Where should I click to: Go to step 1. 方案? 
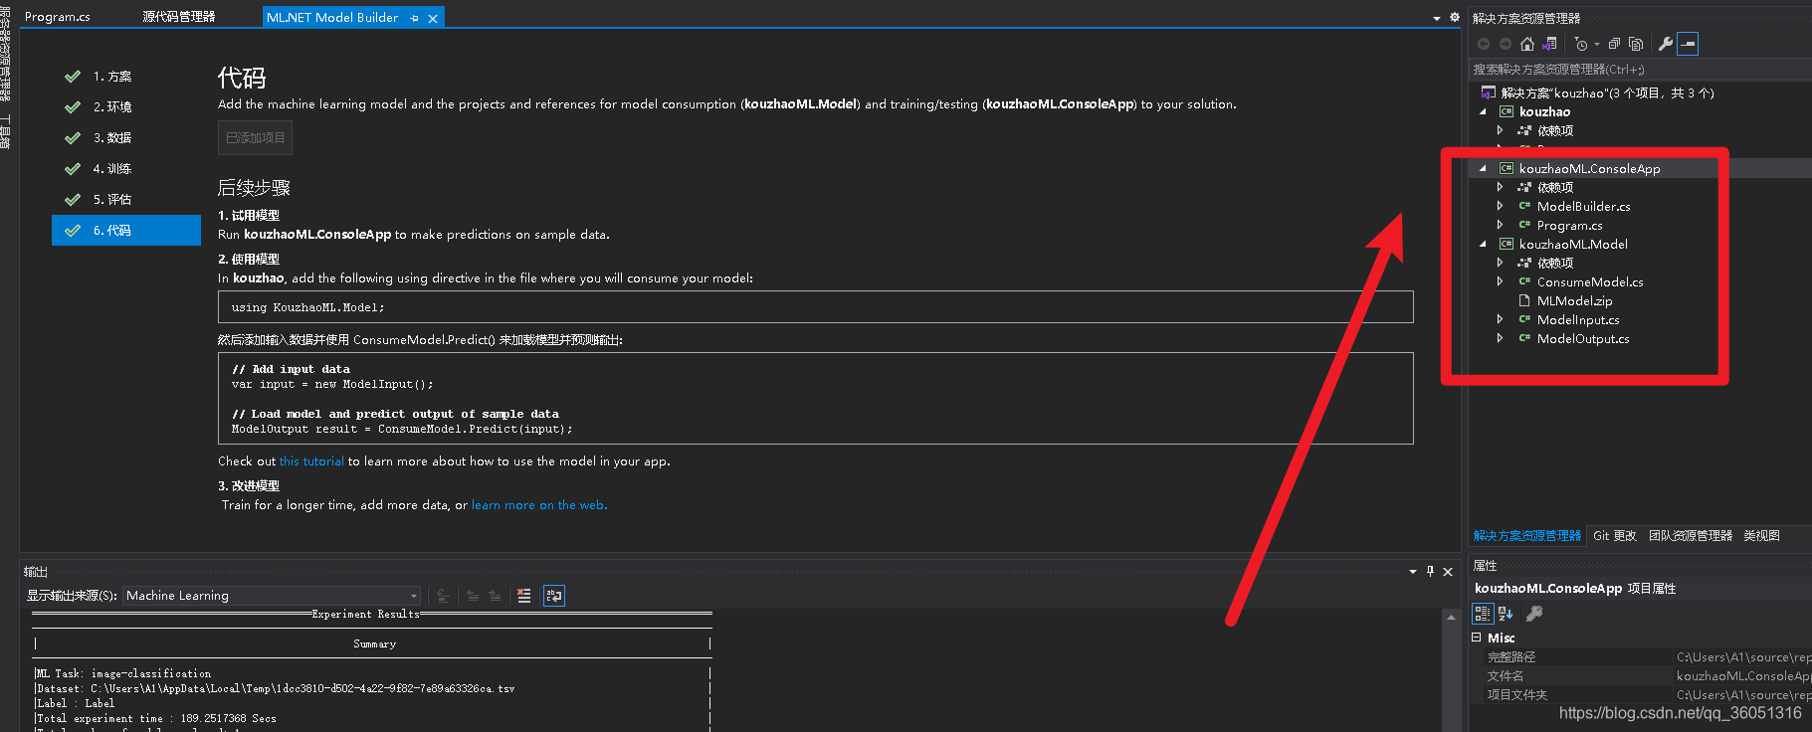126,76
